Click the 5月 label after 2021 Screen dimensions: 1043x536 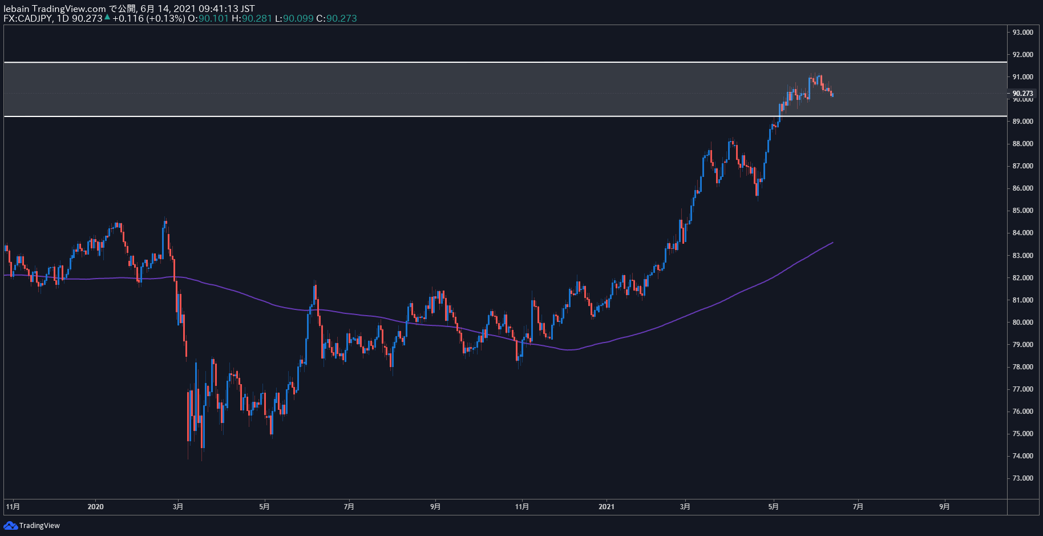(x=773, y=507)
